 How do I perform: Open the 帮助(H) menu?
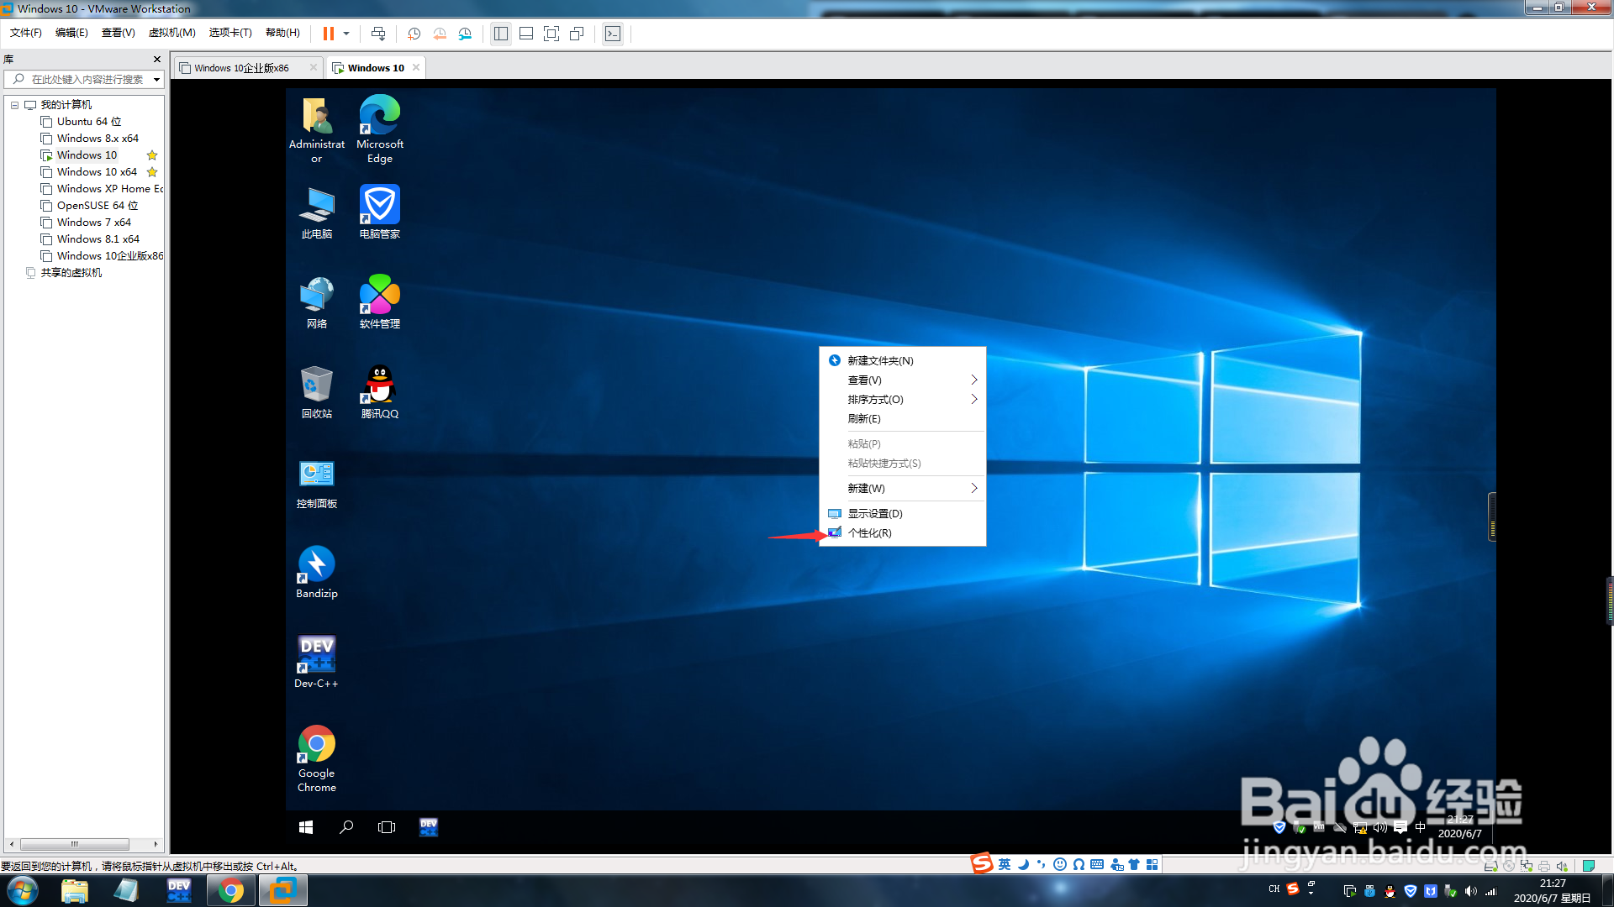click(x=282, y=33)
